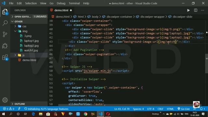The width and height of the screenshot is (208, 117).
Task: Show hidden system tray icons
Action: (163, 114)
